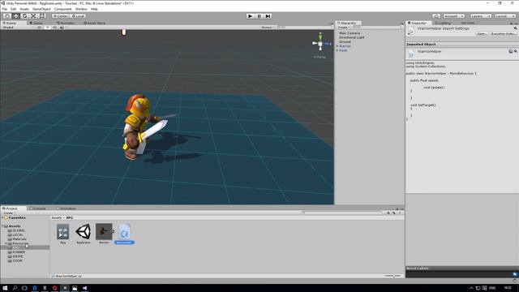Open Shaded draw mode dropdown
Screen dimensions: 519x292
(18, 28)
